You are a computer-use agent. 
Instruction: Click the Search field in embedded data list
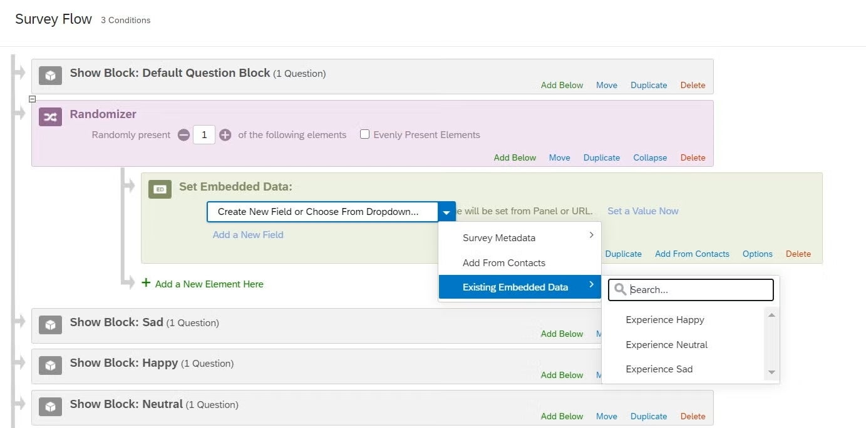[x=691, y=290]
